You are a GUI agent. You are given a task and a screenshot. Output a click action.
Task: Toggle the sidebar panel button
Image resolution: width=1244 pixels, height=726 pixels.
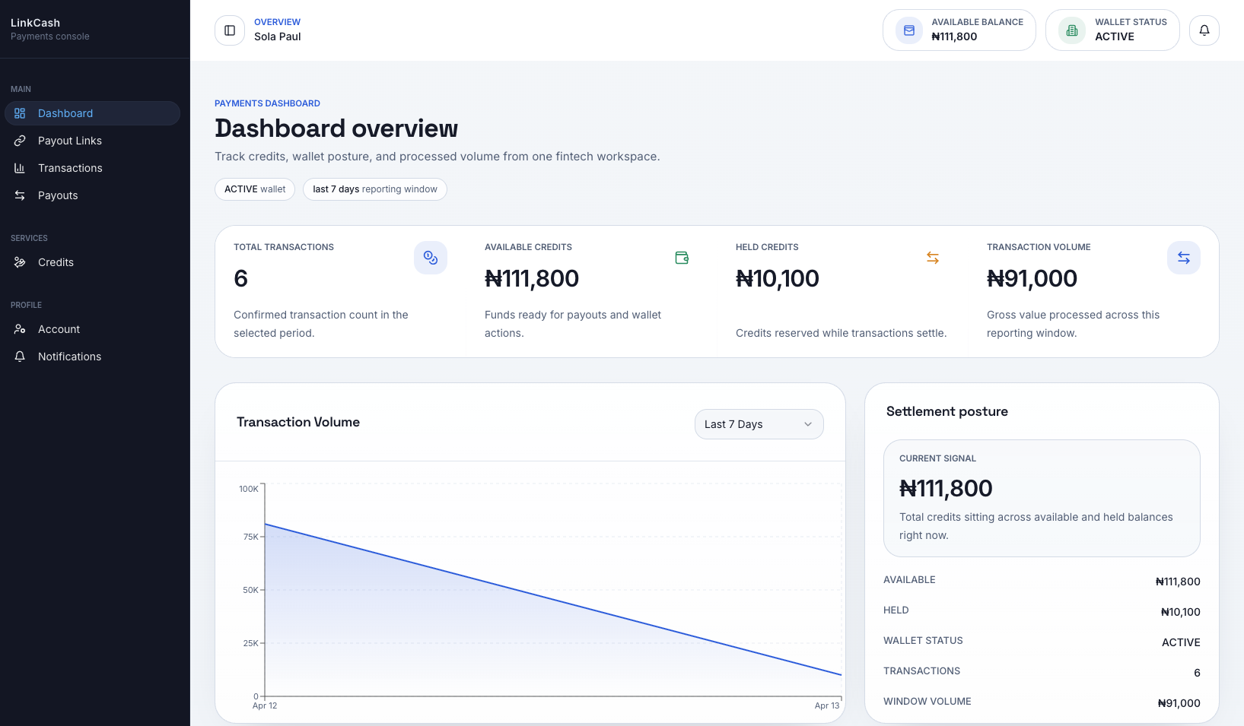pyautogui.click(x=230, y=30)
